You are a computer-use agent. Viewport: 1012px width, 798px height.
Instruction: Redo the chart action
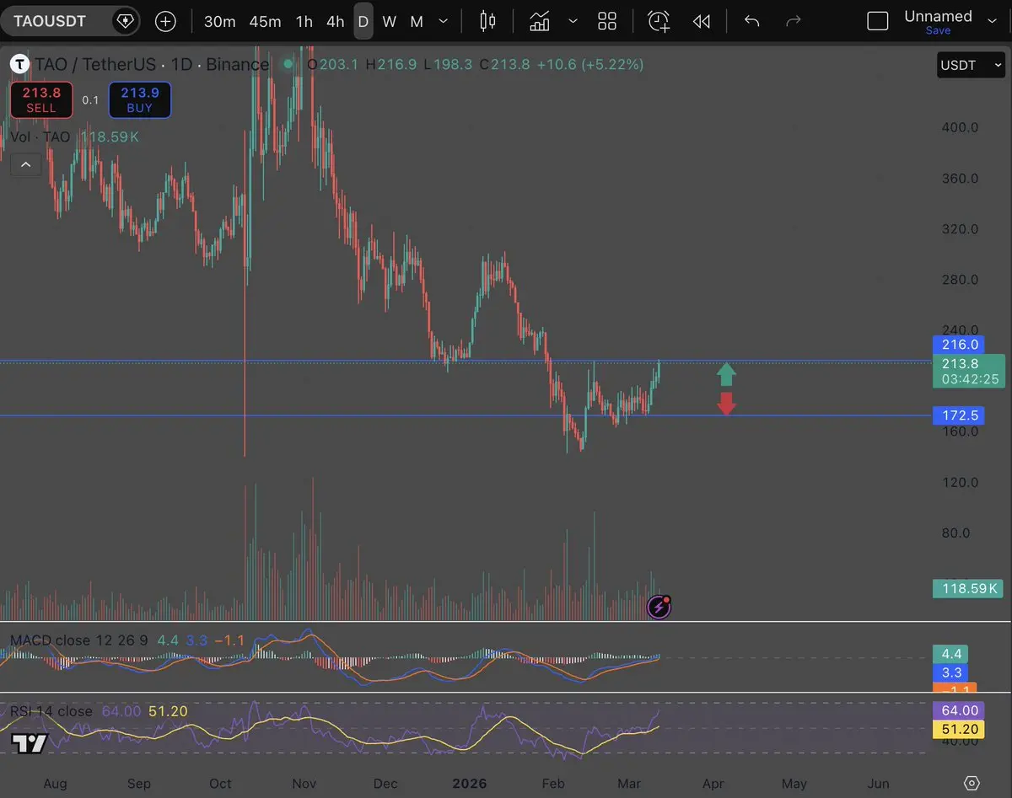pos(793,21)
